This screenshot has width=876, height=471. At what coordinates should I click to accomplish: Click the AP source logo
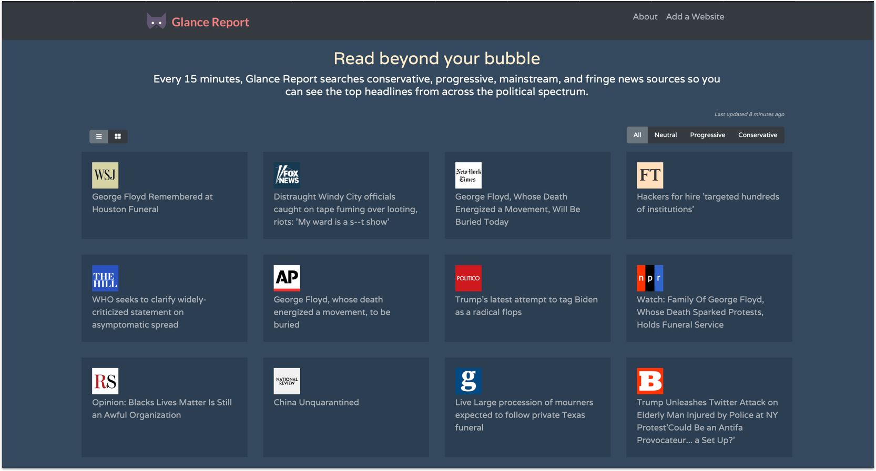click(x=287, y=278)
